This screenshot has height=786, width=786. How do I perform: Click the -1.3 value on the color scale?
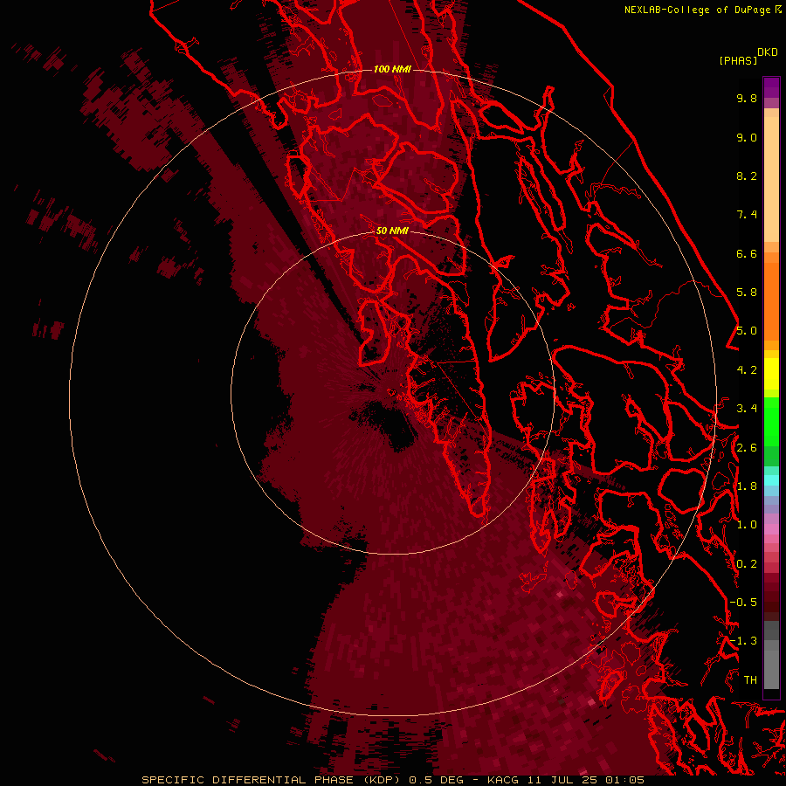click(743, 641)
